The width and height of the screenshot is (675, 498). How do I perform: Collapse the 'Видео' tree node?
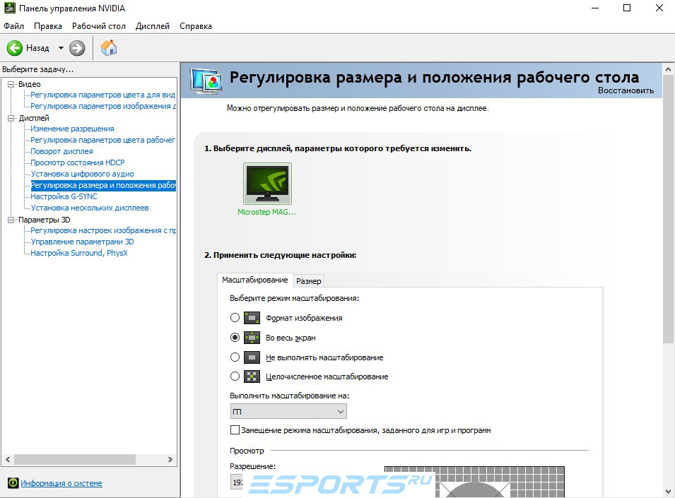tap(11, 84)
